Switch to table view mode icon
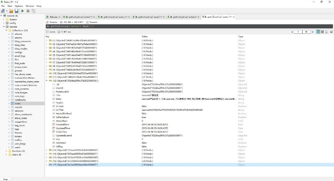The height and width of the screenshot is (181, 334). [322, 32]
